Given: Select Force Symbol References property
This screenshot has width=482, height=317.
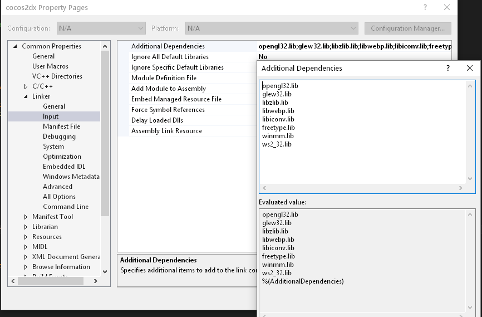Looking at the screenshot, I should 168,110.
